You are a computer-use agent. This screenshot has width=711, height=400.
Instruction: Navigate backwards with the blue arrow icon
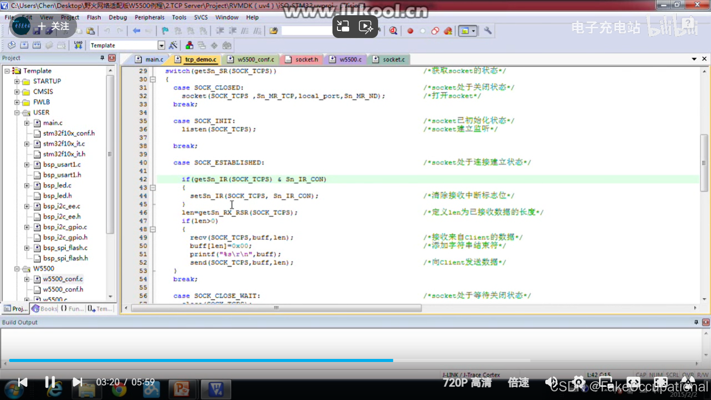(136, 31)
